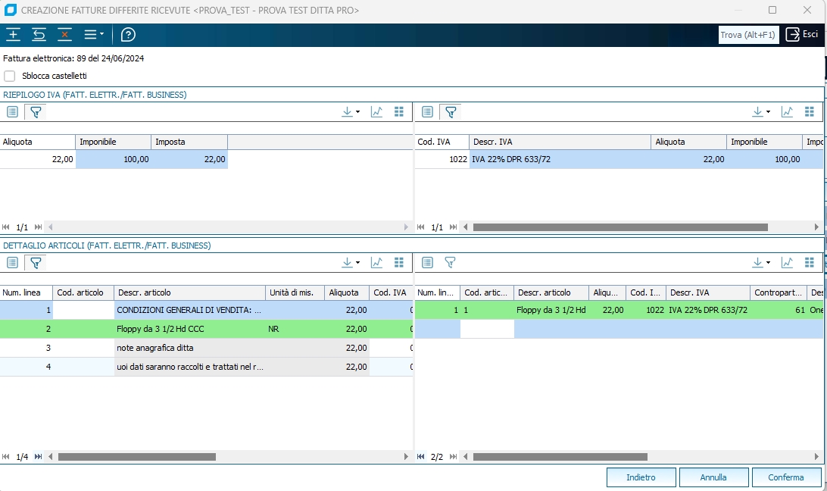The width and height of the screenshot is (827, 491).
Task: Open the help question mark icon
Action: coord(129,35)
